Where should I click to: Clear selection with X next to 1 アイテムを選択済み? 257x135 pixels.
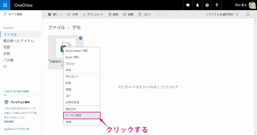(x=237, y=15)
